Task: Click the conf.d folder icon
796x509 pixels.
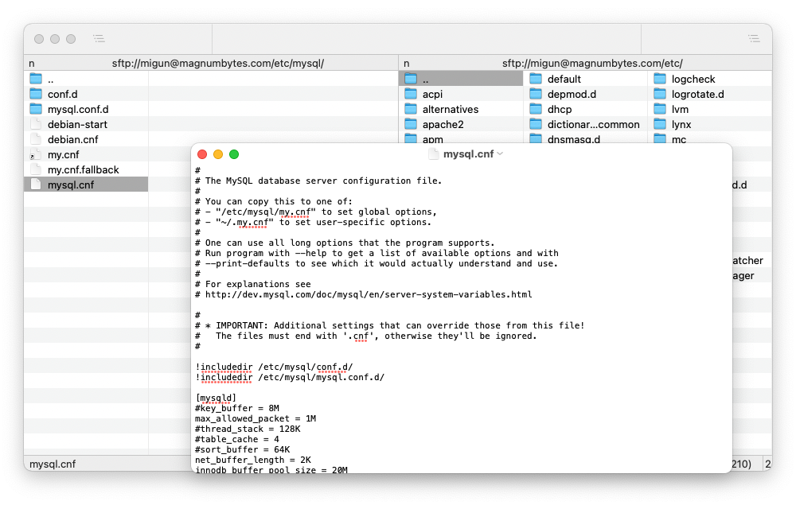Action: tap(33, 94)
